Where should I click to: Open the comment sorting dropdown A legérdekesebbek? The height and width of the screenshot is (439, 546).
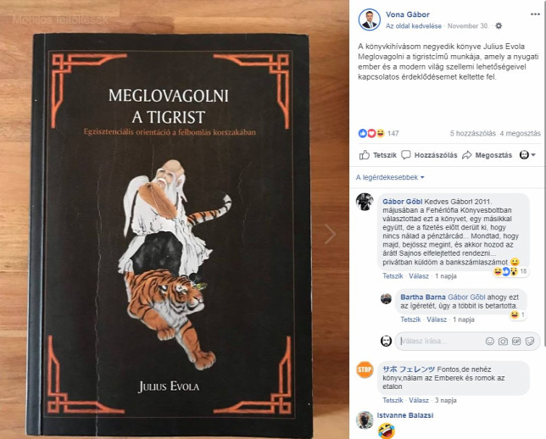pyautogui.click(x=390, y=178)
